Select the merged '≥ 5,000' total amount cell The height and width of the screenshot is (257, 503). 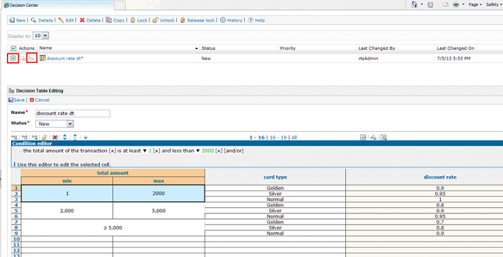pyautogui.click(x=113, y=228)
